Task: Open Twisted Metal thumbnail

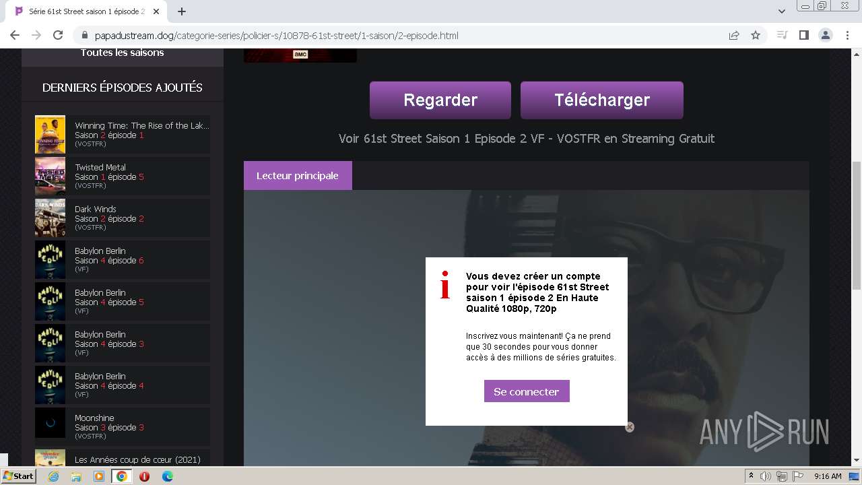Action: coord(50,176)
